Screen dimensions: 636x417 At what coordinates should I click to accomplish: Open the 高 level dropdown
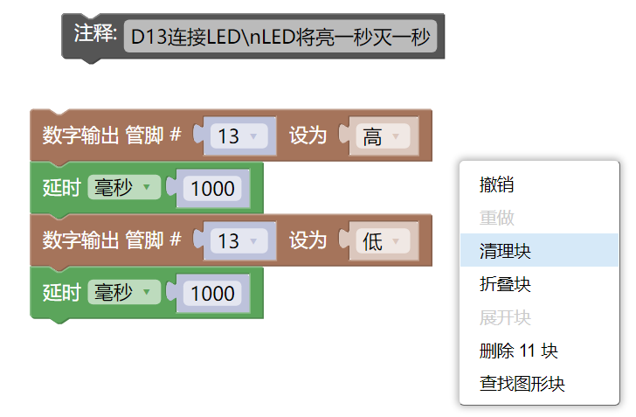[383, 136]
